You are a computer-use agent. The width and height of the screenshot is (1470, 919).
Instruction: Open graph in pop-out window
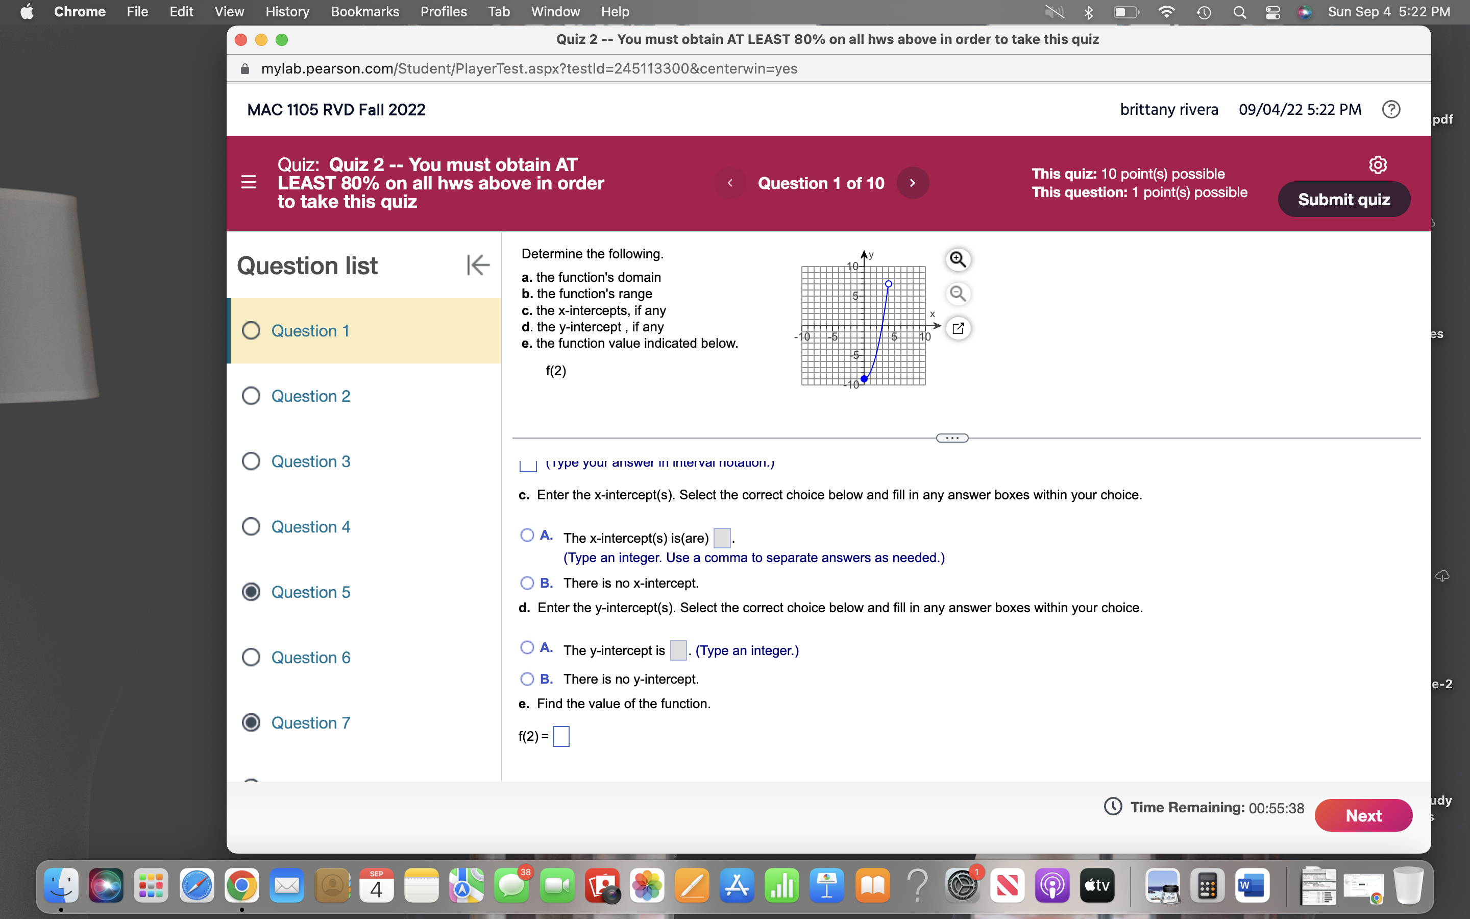coord(958,328)
